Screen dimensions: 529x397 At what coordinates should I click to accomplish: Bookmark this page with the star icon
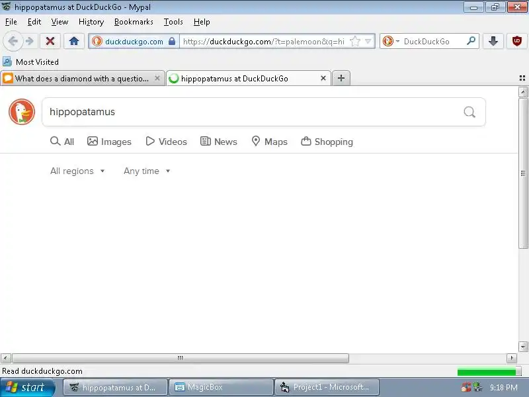coord(355,41)
